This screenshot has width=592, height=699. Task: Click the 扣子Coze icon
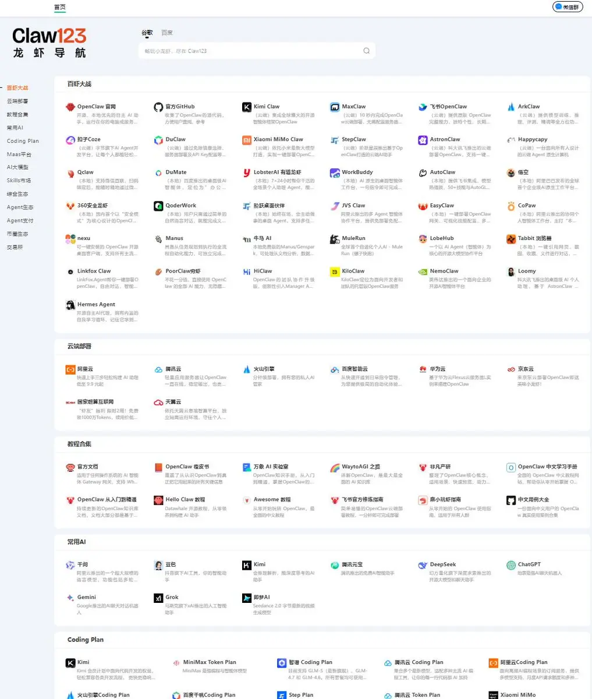pos(70,140)
